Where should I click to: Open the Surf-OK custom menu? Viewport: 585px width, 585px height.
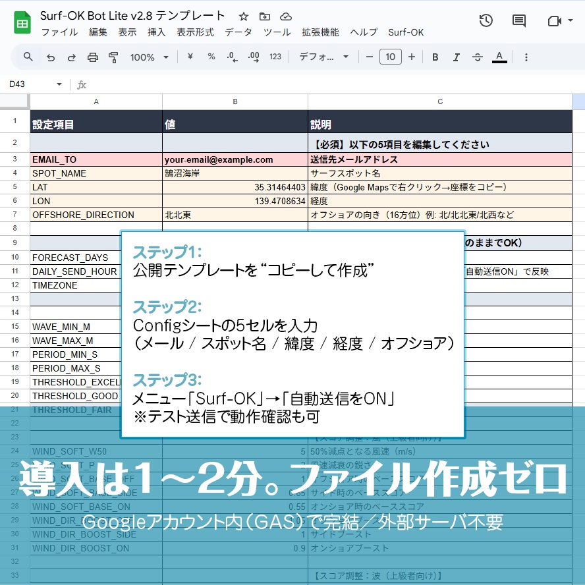[x=406, y=32]
